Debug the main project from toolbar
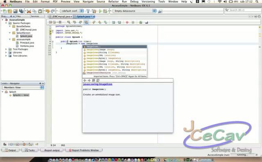Image resolution: width=262 pixels, height=162 pixels. 105,11
